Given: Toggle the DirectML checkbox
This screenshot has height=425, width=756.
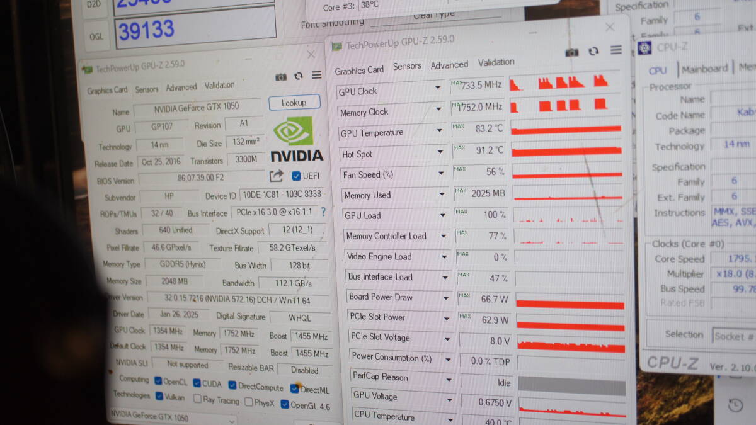Looking at the screenshot, I should pos(294,388).
